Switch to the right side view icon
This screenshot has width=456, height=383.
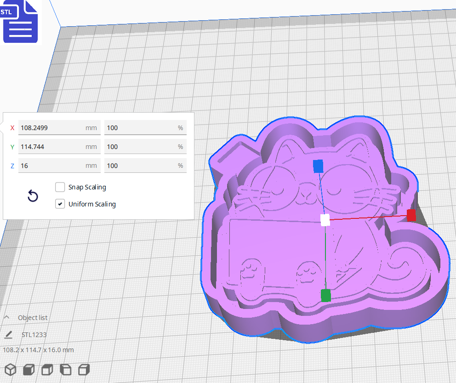pyautogui.click(x=83, y=370)
